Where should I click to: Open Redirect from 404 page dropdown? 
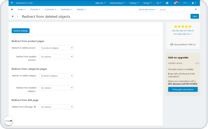[x=56, y=107]
